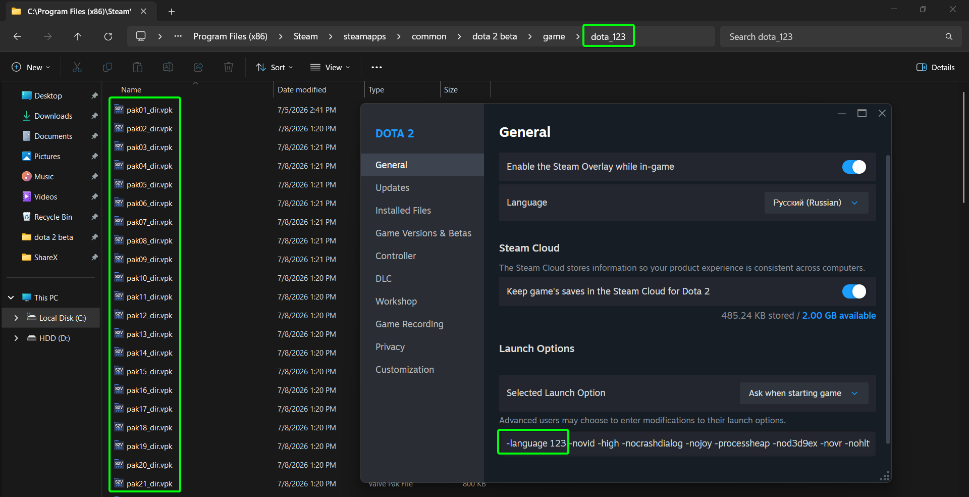Image resolution: width=969 pixels, height=497 pixels.
Task: Click the search magnifier icon
Action: [x=949, y=36]
